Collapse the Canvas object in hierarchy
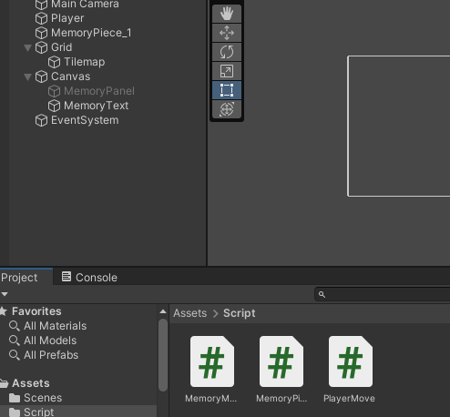This screenshot has height=417, width=450. [27, 76]
